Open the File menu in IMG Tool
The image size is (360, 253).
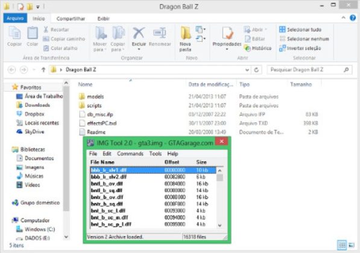pyautogui.click(x=93, y=154)
